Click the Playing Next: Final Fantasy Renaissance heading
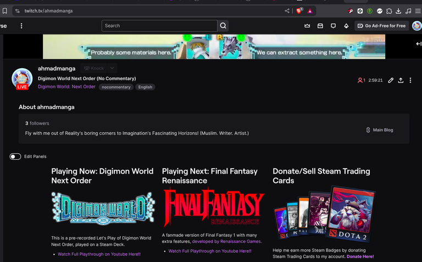This screenshot has width=422, height=262. point(210,176)
